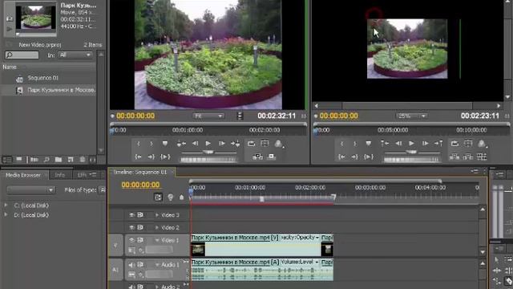Go to previous marker in Source monitor
Image resolution: width=513 pixels, height=289 pixels.
181,144
